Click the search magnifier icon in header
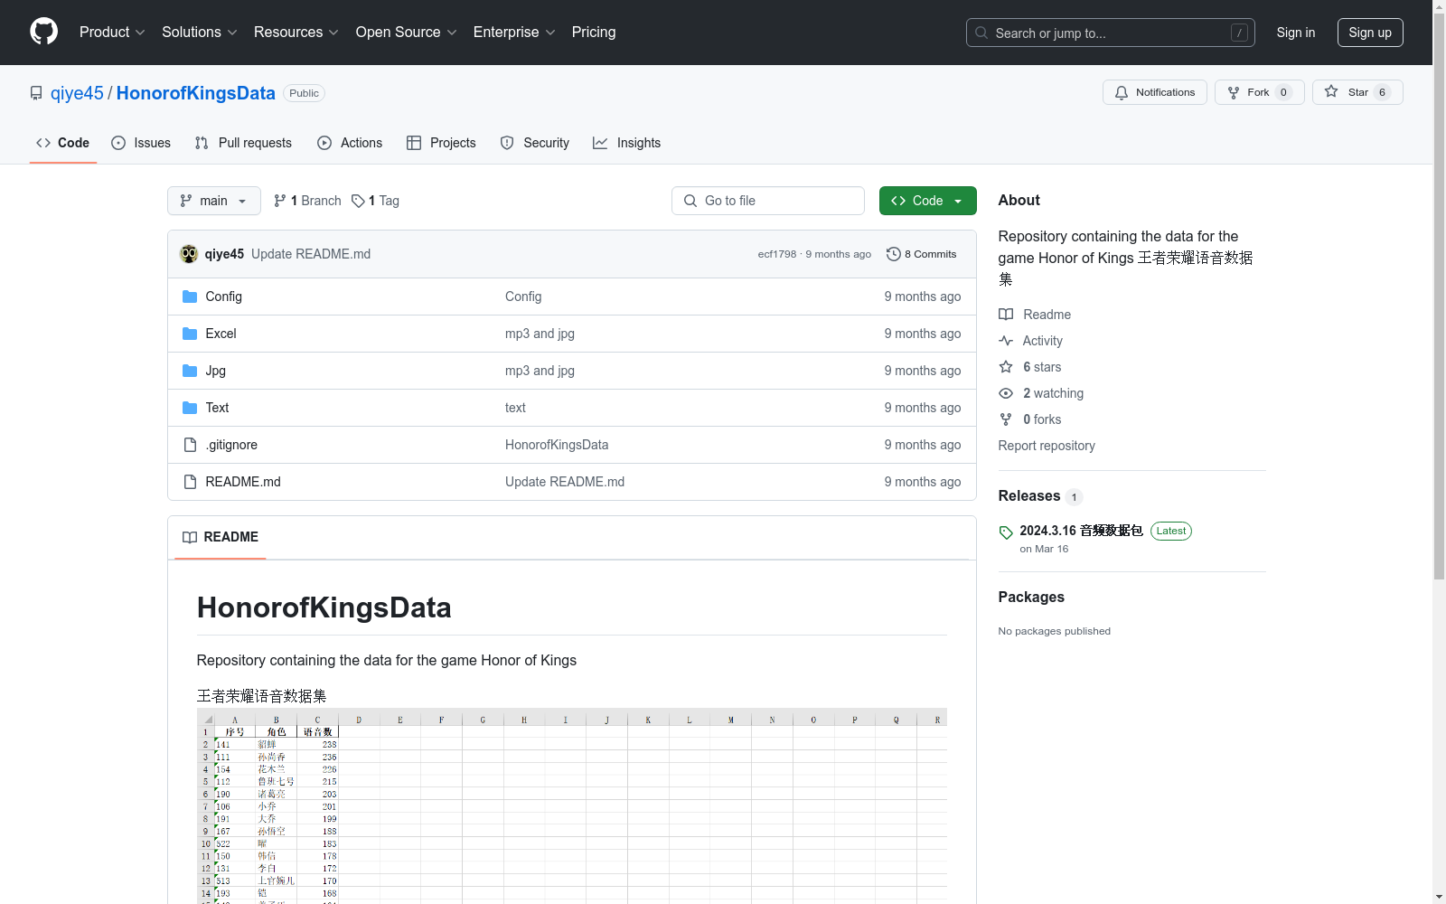 coord(981,33)
